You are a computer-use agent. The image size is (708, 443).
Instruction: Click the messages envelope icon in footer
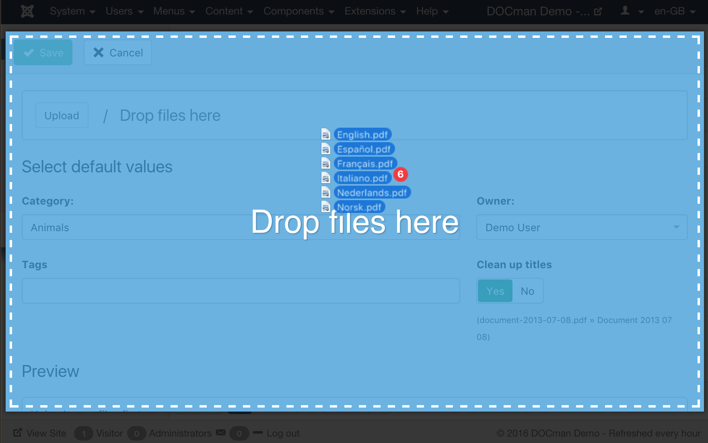pos(220,433)
